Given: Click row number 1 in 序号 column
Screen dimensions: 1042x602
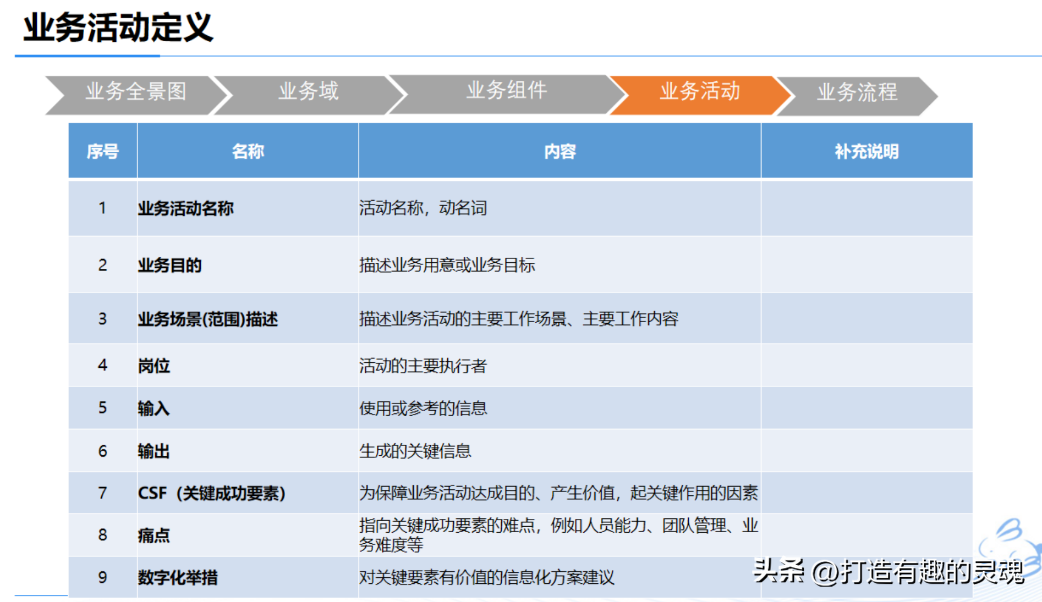Looking at the screenshot, I should coord(103,208).
